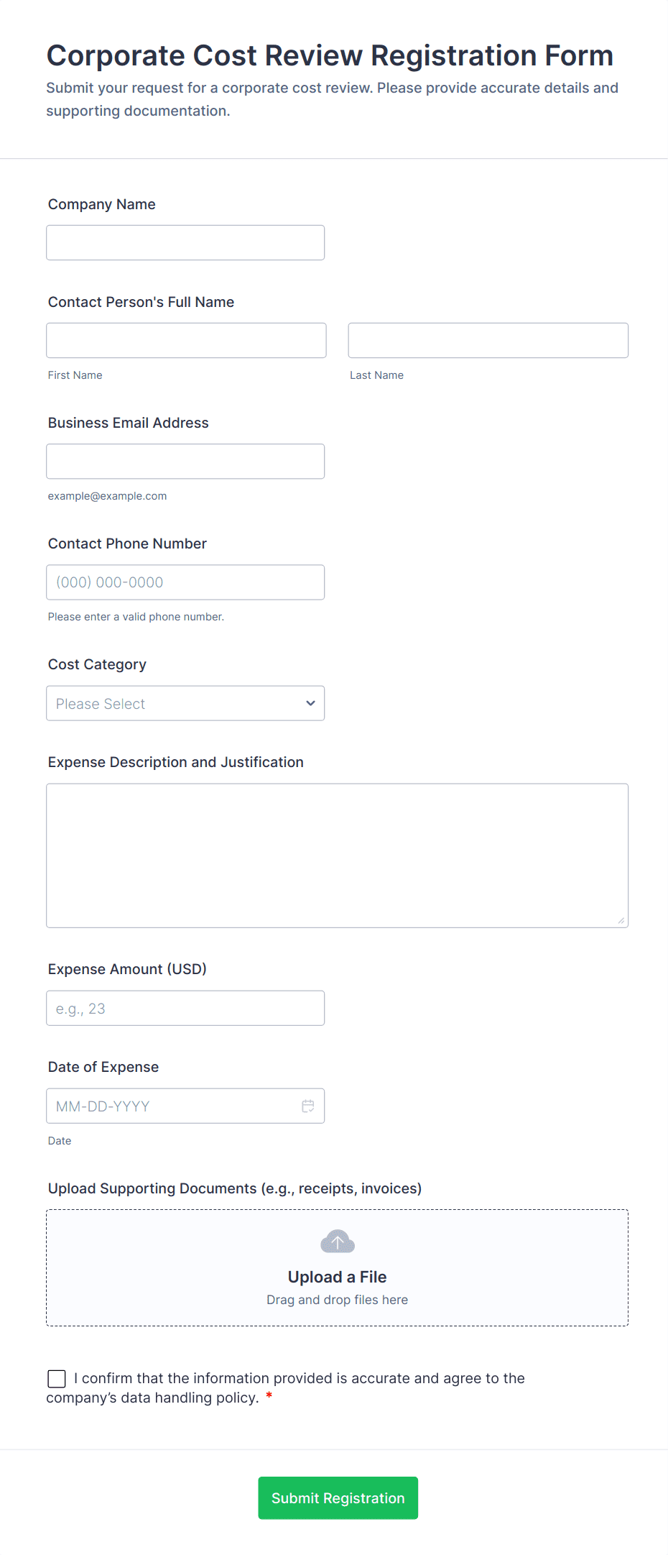Click the Business Email Address field
Image resolution: width=668 pixels, height=1555 pixels.
185,462
